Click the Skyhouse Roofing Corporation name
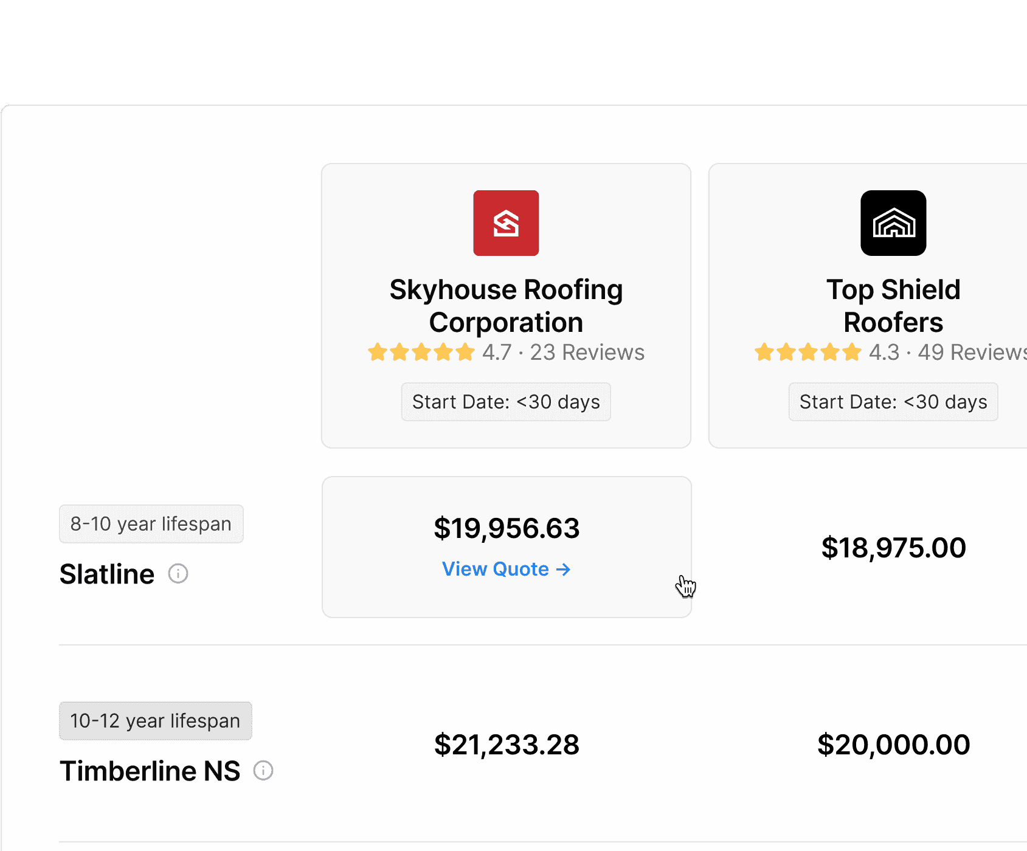The image size is (1027, 851). tap(506, 306)
